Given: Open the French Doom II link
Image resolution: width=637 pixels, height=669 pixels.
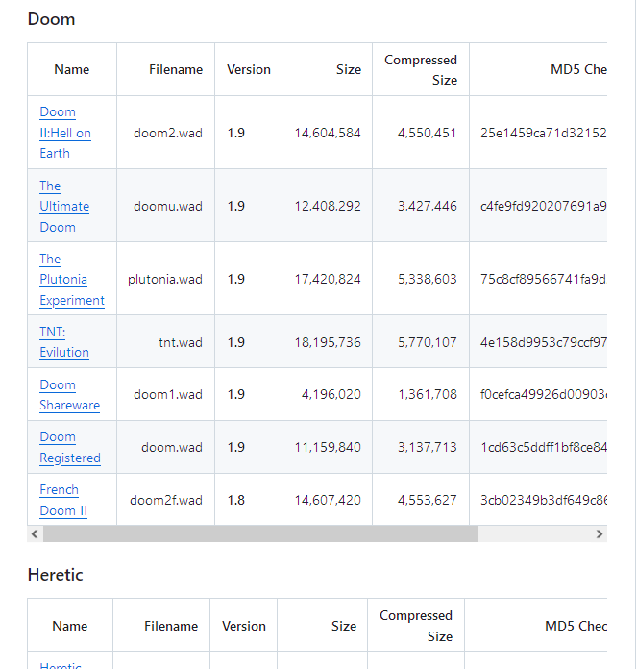Looking at the screenshot, I should 63,500.
